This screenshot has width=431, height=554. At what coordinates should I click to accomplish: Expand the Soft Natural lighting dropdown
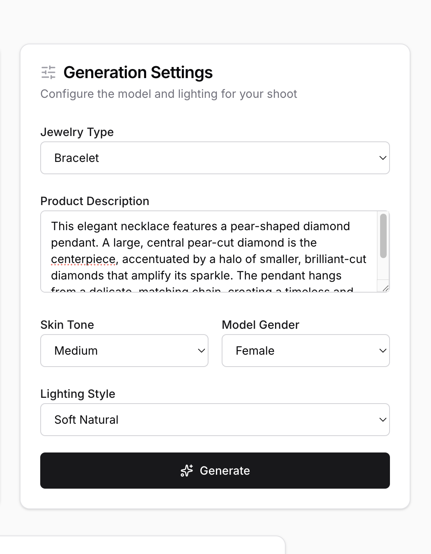(x=215, y=420)
